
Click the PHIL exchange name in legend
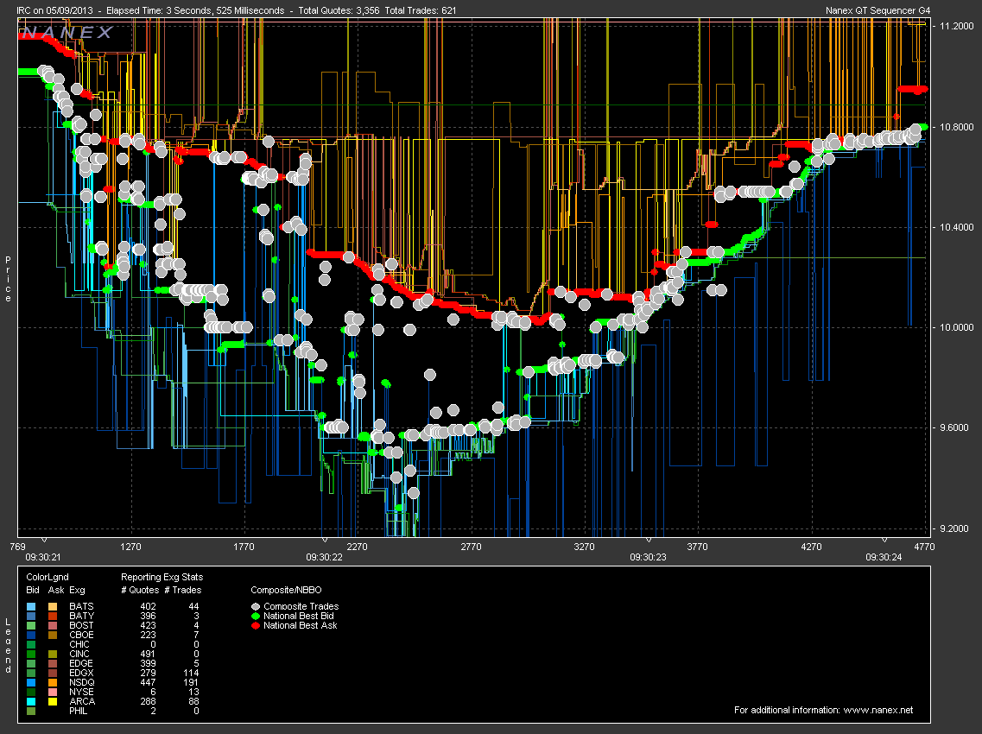coord(79,711)
